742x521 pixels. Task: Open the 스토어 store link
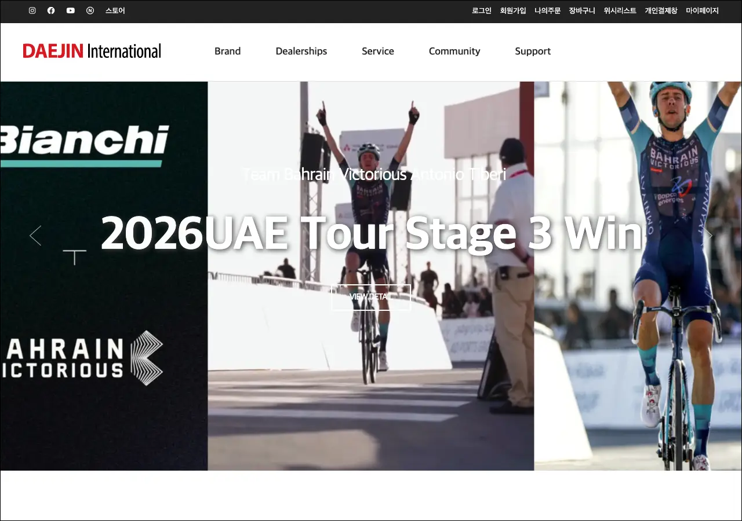click(x=115, y=10)
